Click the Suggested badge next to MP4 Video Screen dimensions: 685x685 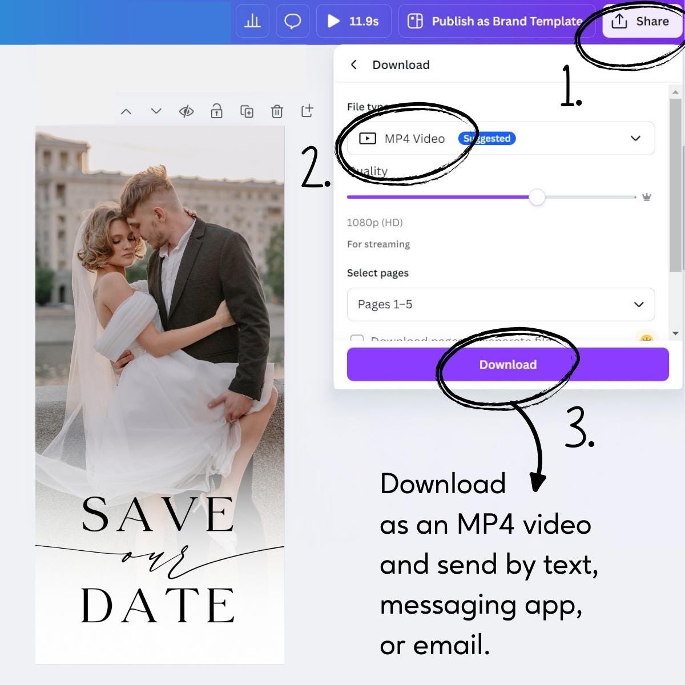[x=487, y=138]
